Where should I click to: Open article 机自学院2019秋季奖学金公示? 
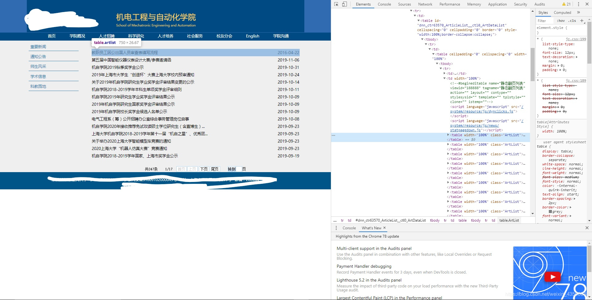point(117,67)
